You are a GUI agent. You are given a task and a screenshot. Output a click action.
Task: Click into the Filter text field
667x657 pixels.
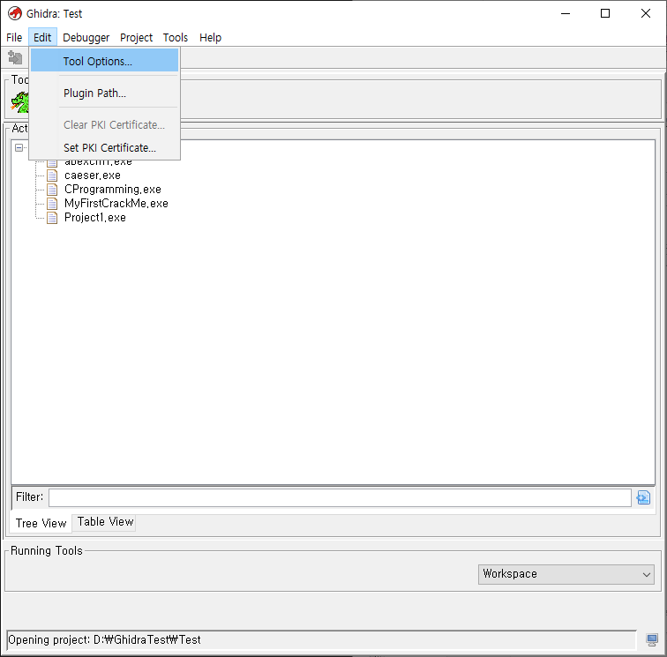point(340,497)
